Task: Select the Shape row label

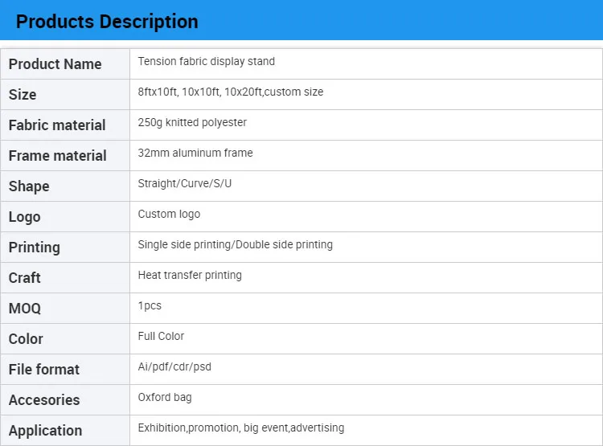Action: coord(29,186)
